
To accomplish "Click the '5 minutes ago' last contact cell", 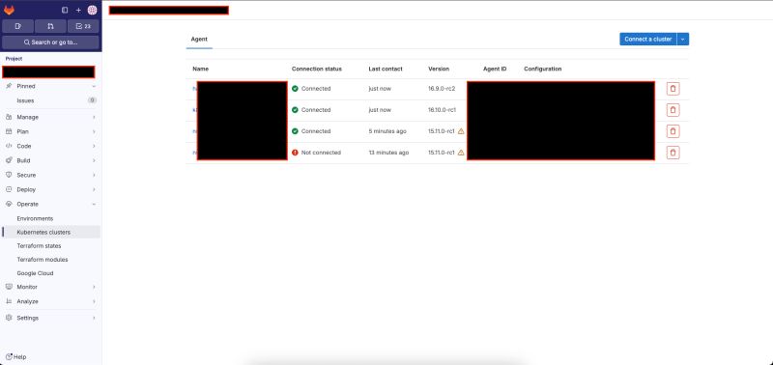I will coord(387,131).
